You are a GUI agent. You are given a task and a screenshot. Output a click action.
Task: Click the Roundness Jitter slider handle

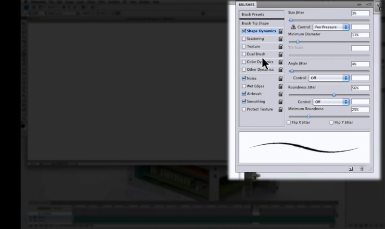pyautogui.click(x=334, y=95)
